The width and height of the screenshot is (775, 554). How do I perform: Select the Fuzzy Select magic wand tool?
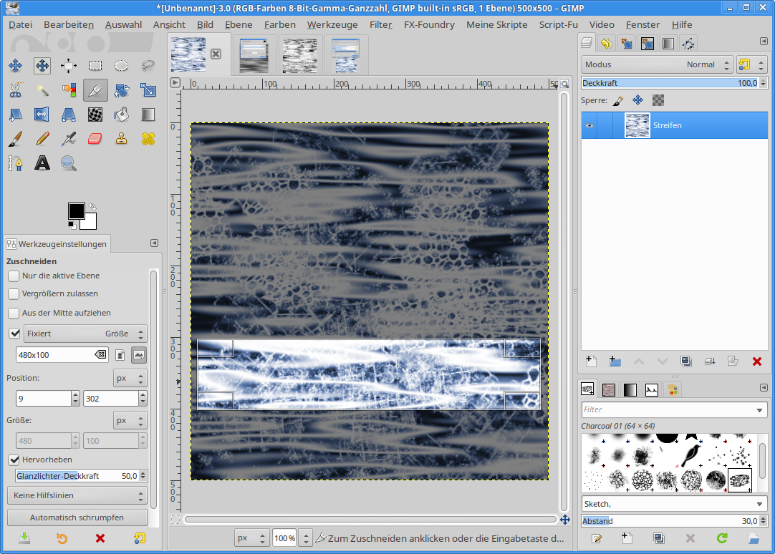tap(42, 90)
